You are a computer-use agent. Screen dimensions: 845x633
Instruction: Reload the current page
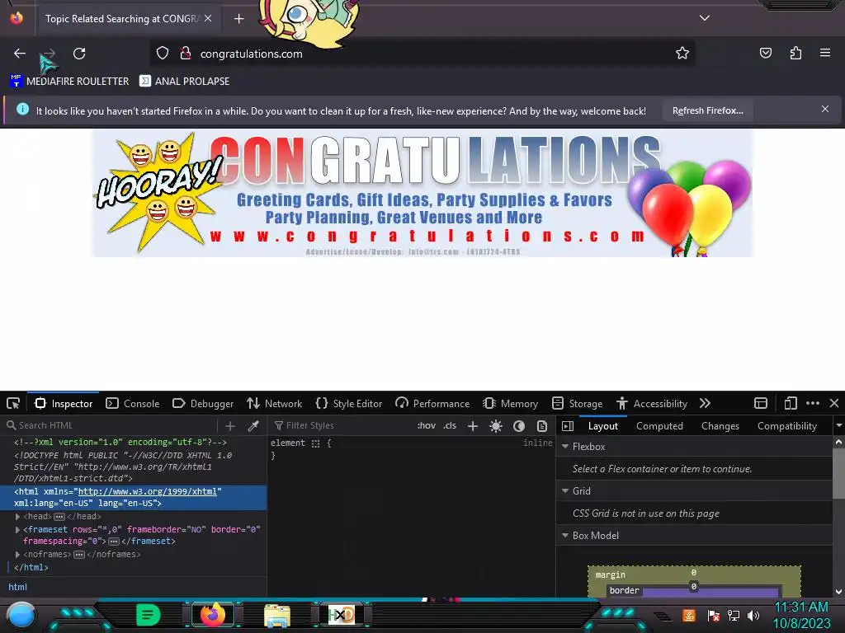pyautogui.click(x=79, y=54)
